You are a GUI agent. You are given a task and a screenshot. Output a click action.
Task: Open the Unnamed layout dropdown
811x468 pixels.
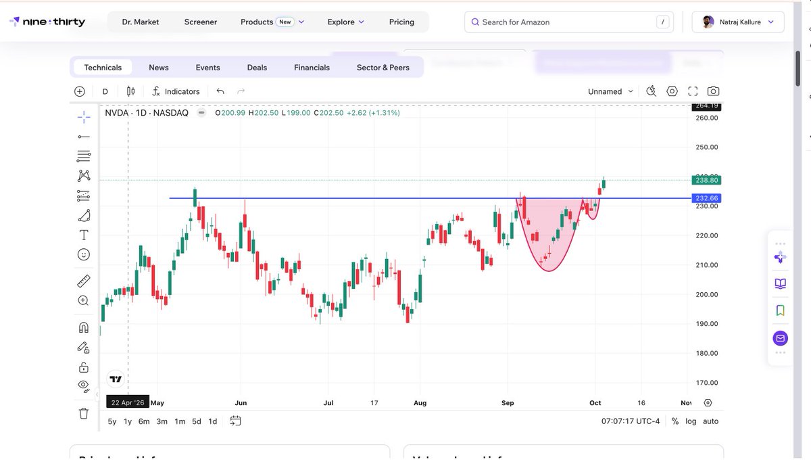pos(611,91)
